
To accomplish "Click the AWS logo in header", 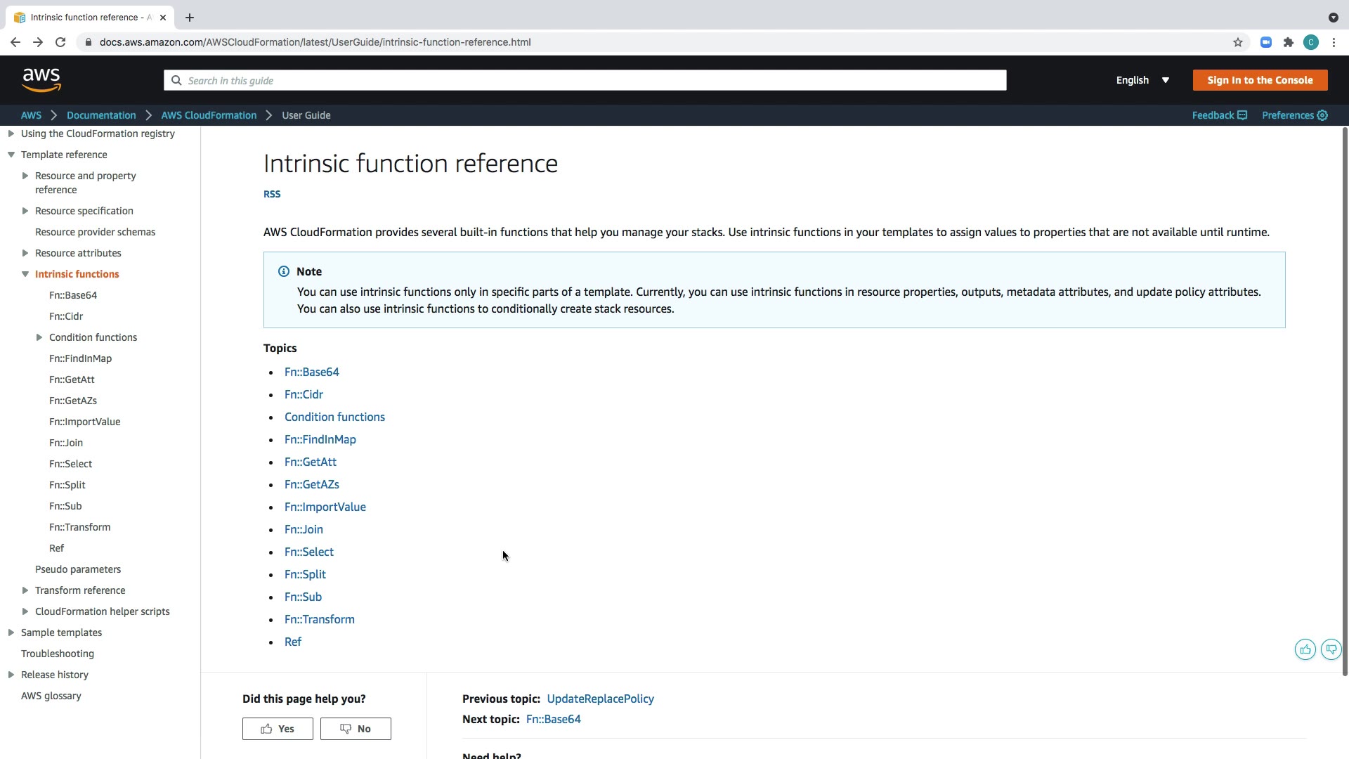I will tap(41, 80).
